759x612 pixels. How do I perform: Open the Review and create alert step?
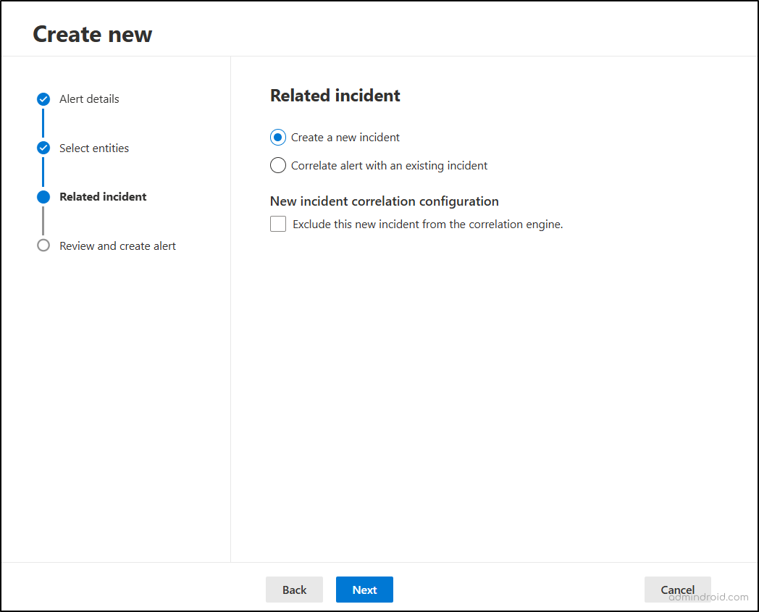(117, 246)
